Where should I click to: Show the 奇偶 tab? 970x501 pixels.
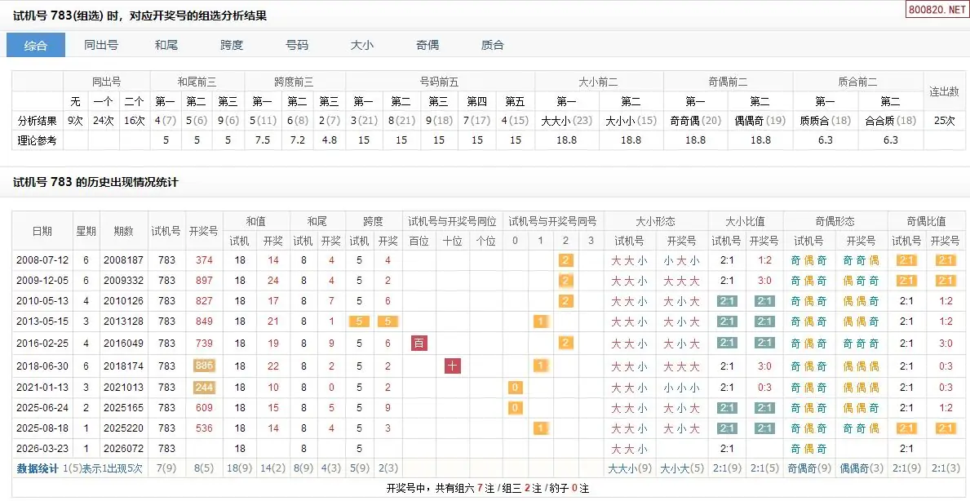tap(427, 45)
